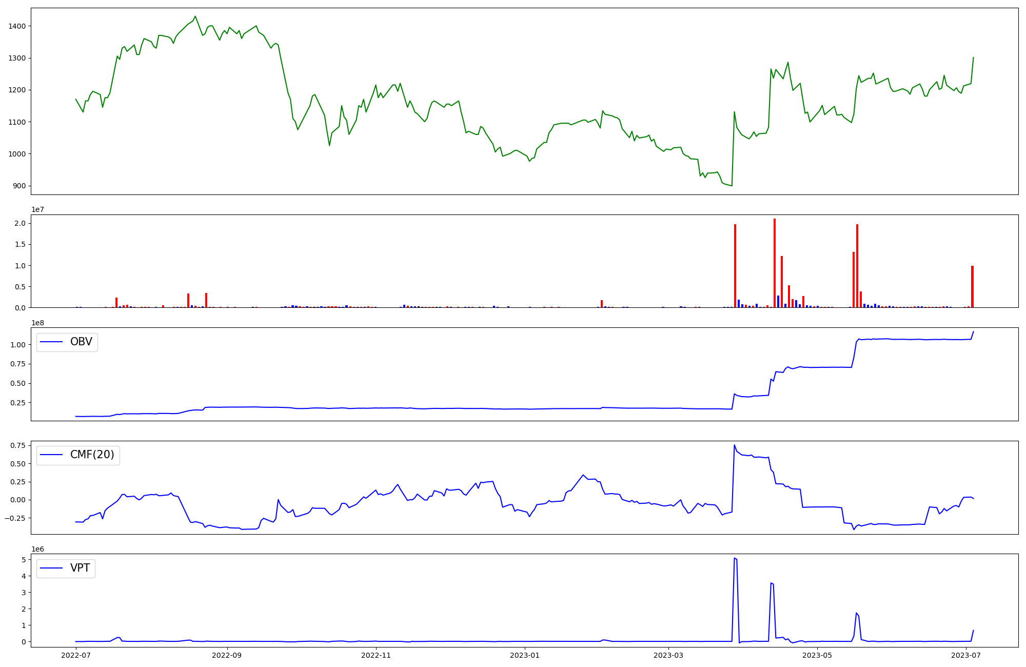Click the 1e7 volume axis multiplier label
The width and height of the screenshot is (1026, 667).
pyautogui.click(x=37, y=210)
